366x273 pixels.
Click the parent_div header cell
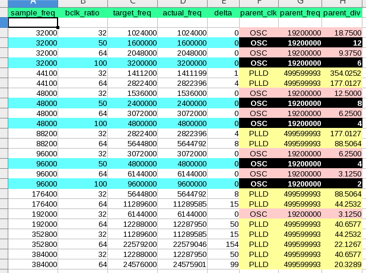point(342,13)
